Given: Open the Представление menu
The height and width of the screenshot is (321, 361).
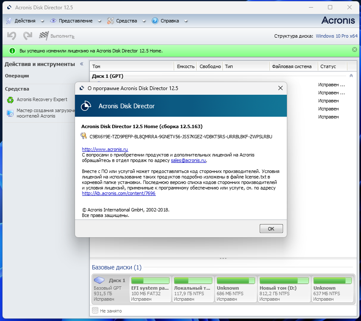Looking at the screenshot, I should click(75, 21).
